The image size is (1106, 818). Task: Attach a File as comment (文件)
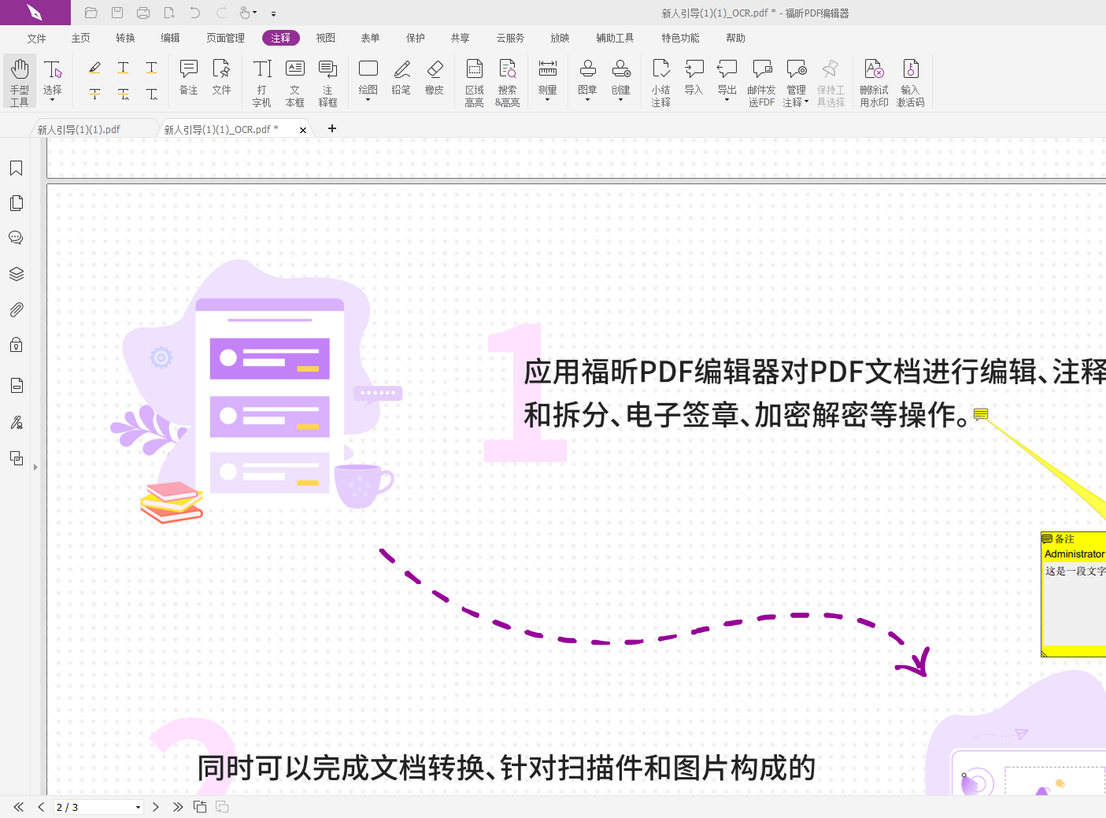pyautogui.click(x=222, y=77)
